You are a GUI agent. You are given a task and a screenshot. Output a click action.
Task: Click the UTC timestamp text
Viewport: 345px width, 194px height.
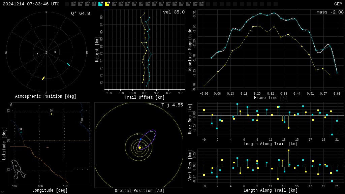[x=31, y=4]
